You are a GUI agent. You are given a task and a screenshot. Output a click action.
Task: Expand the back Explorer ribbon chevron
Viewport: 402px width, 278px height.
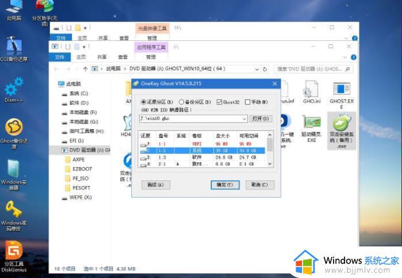346,38
